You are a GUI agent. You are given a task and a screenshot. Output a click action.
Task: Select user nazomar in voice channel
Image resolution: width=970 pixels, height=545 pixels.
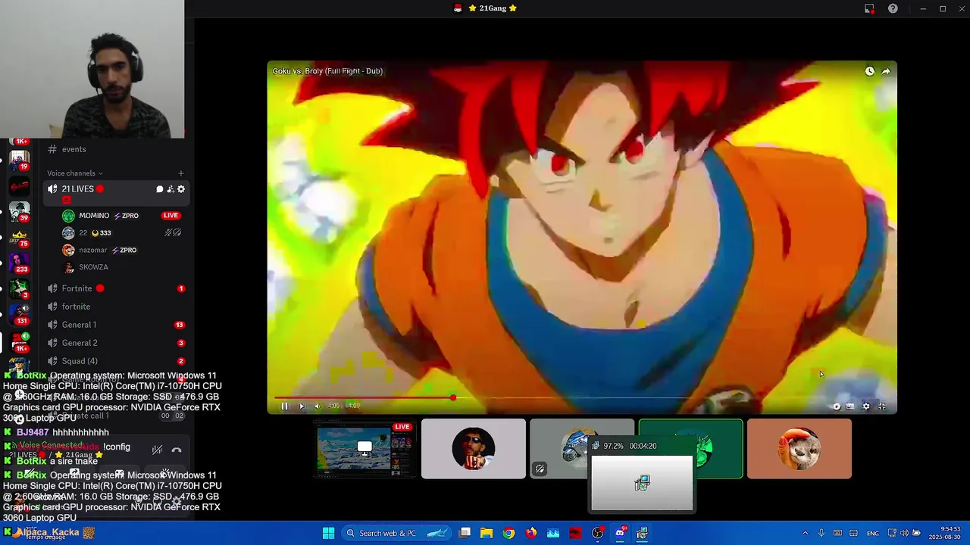pos(99,251)
